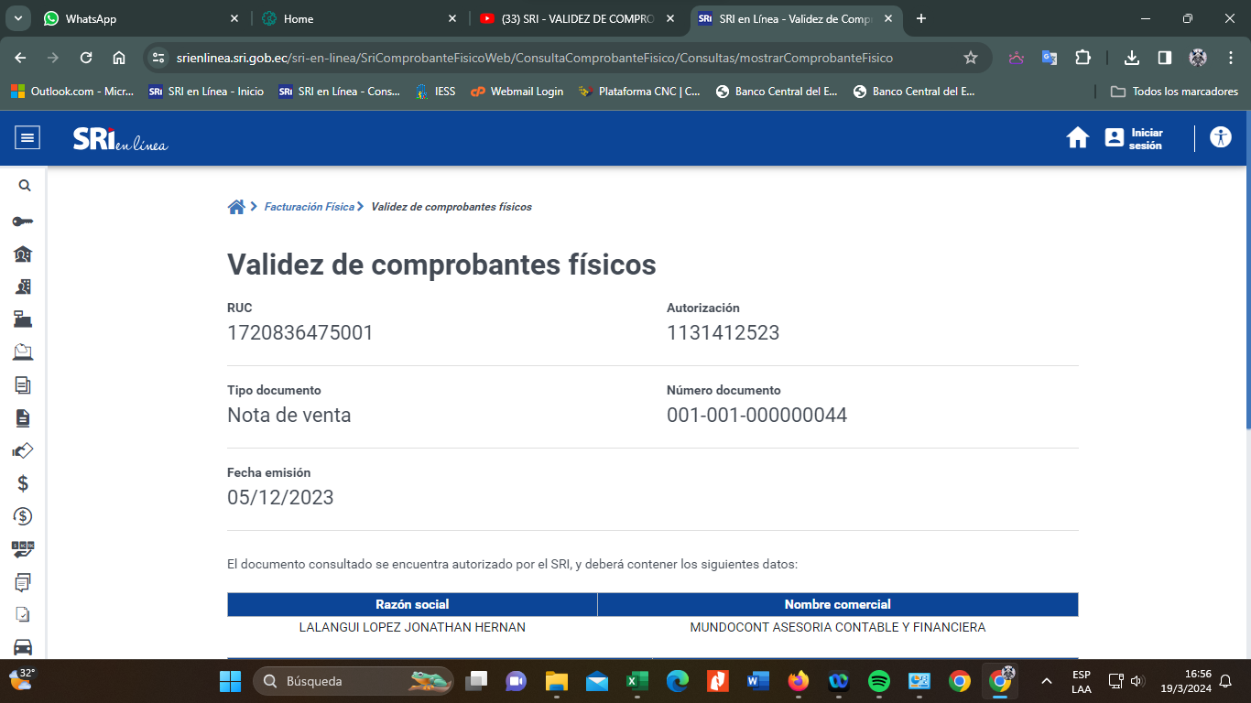The width and height of the screenshot is (1251, 703).
Task: Click the search icon in sidebar
Action: tap(25, 186)
